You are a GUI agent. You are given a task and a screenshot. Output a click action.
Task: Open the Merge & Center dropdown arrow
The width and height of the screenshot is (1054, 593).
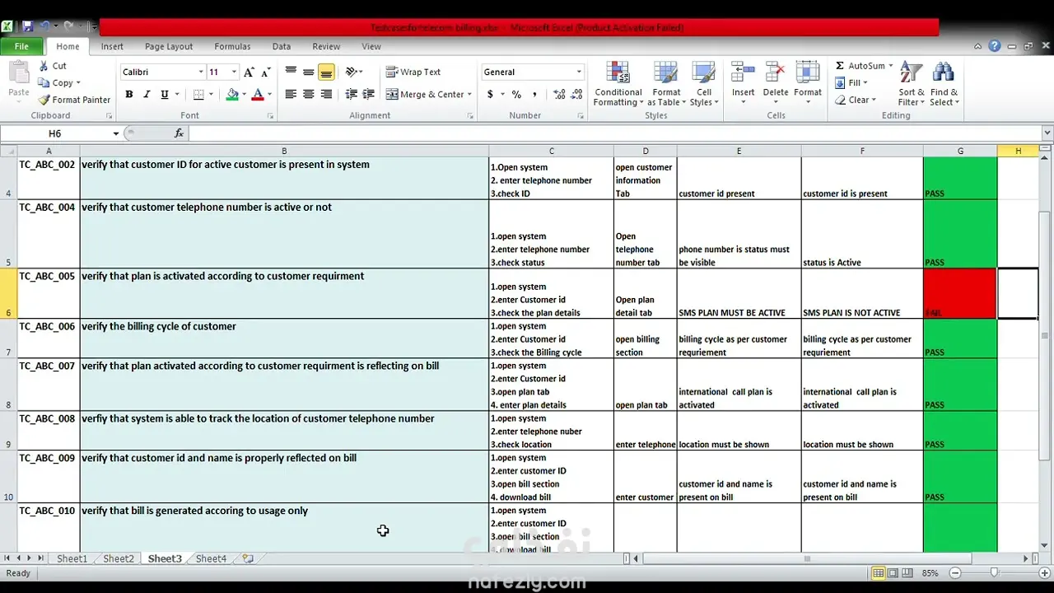(x=469, y=95)
